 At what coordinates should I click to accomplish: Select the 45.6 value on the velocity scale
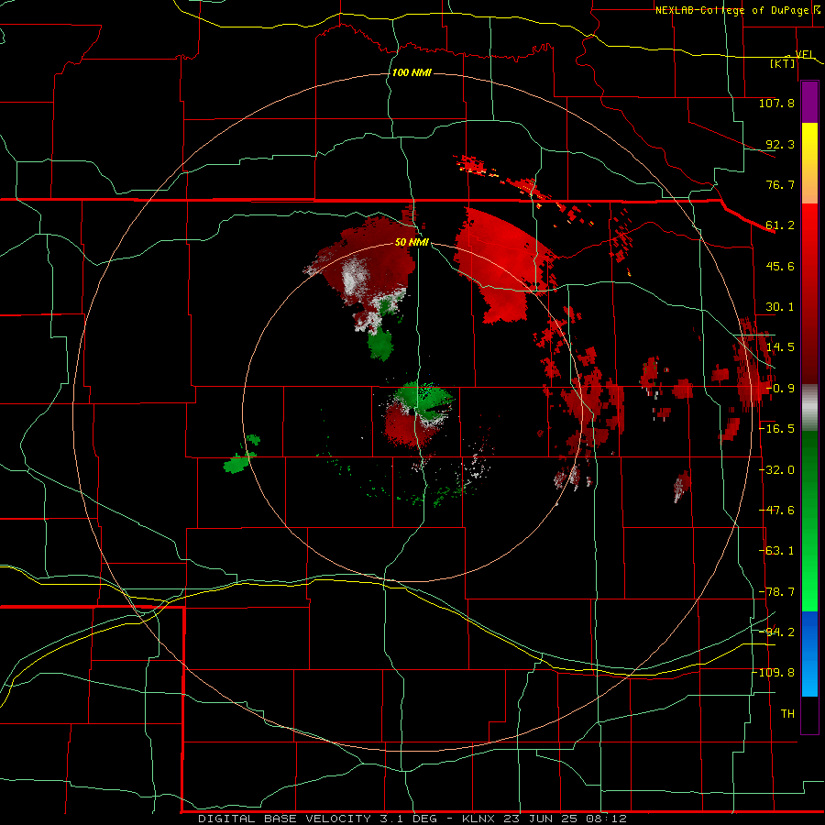[780, 266]
